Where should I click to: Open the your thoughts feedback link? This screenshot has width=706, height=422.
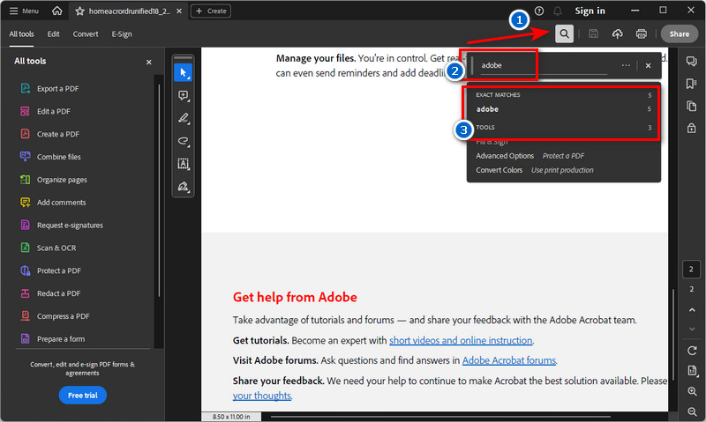261,396
